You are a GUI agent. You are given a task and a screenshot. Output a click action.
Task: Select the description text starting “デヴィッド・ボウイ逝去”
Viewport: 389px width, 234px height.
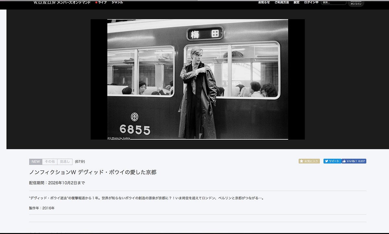(146, 198)
